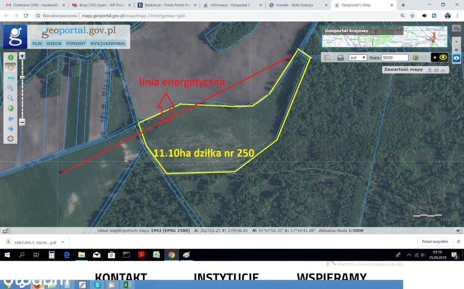Open settings gears icon on map
This screenshot has width=464, height=289.
coord(457,28)
